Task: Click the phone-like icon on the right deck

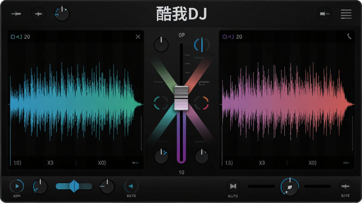Action: point(349,36)
